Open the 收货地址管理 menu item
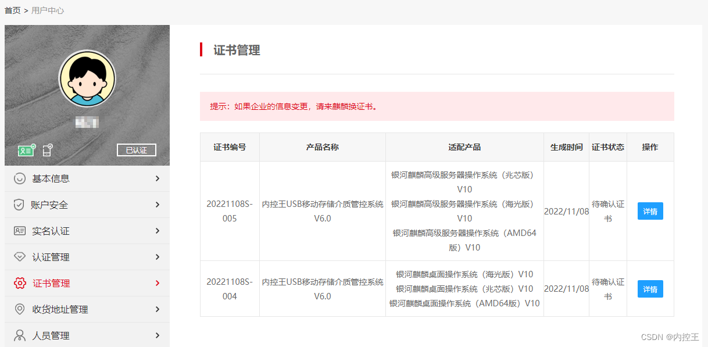 point(87,309)
